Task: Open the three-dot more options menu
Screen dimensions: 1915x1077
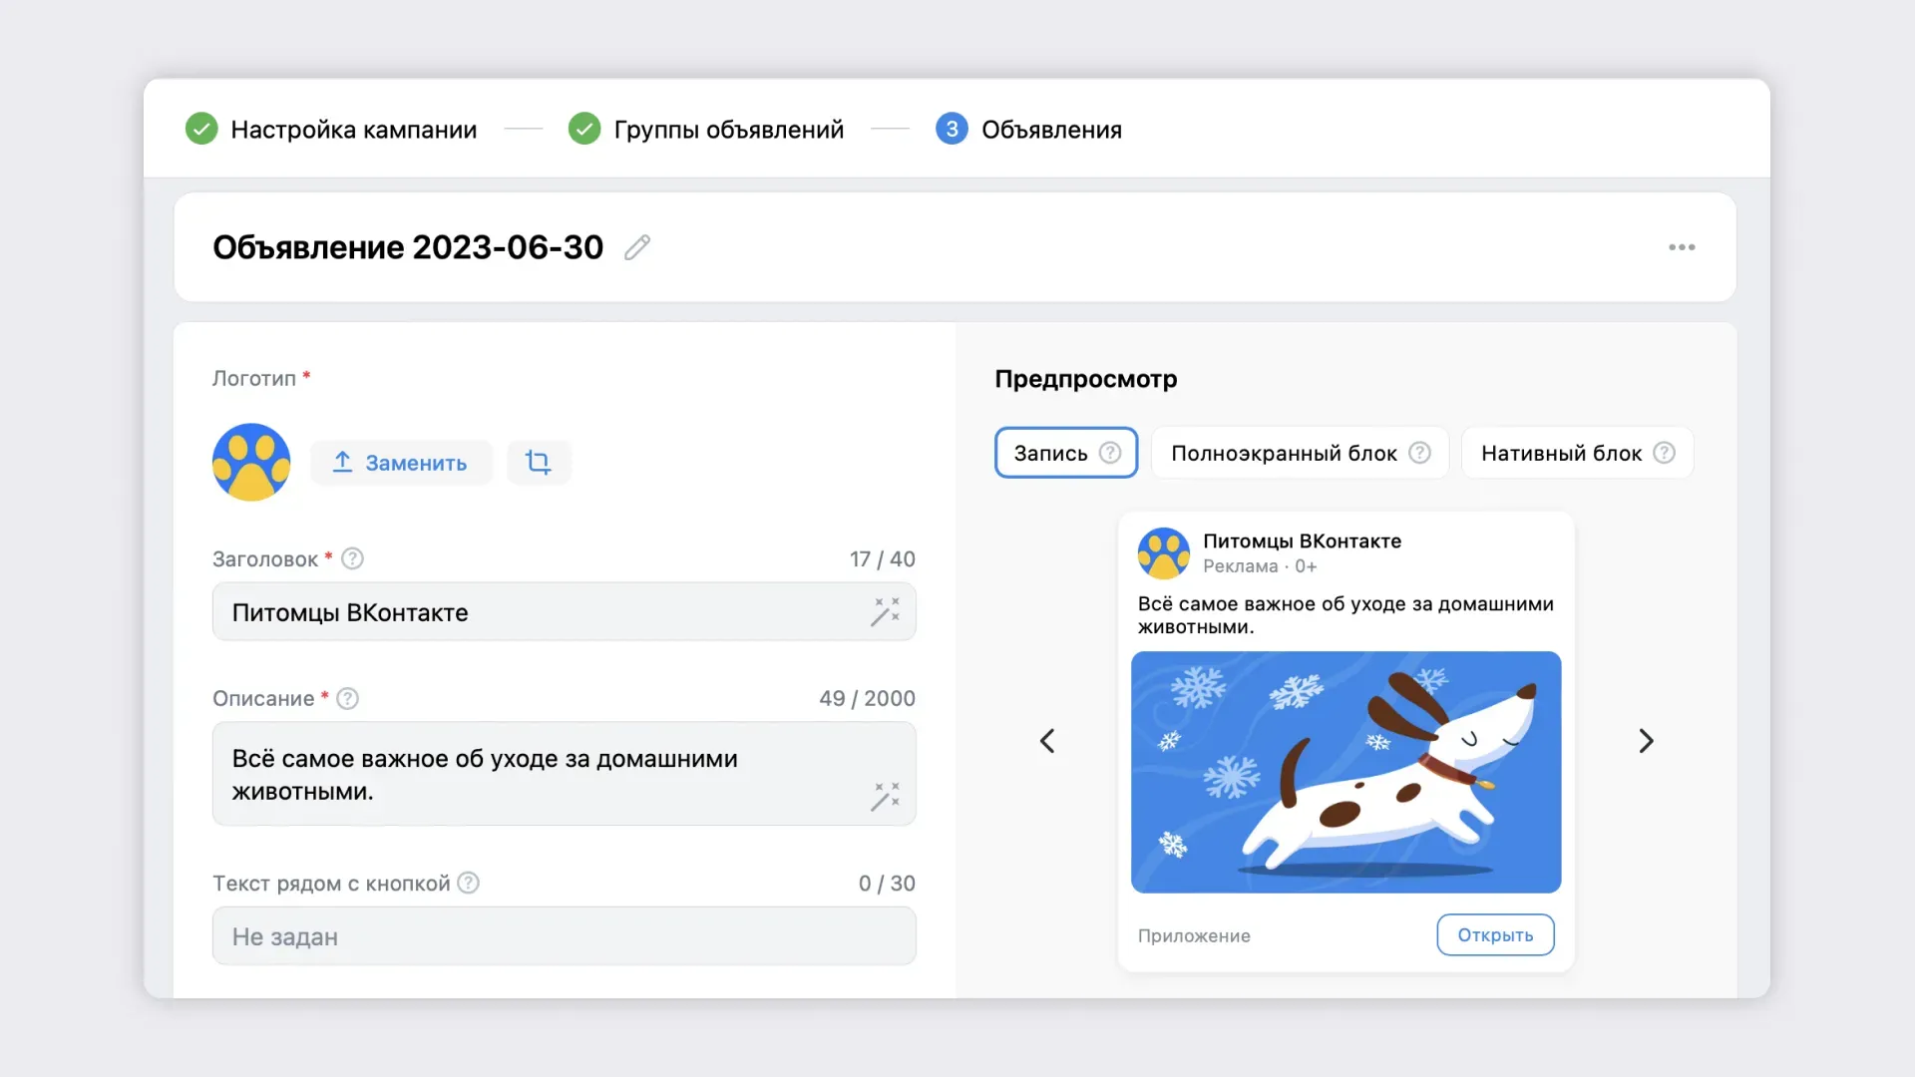Action: pyautogui.click(x=1682, y=247)
